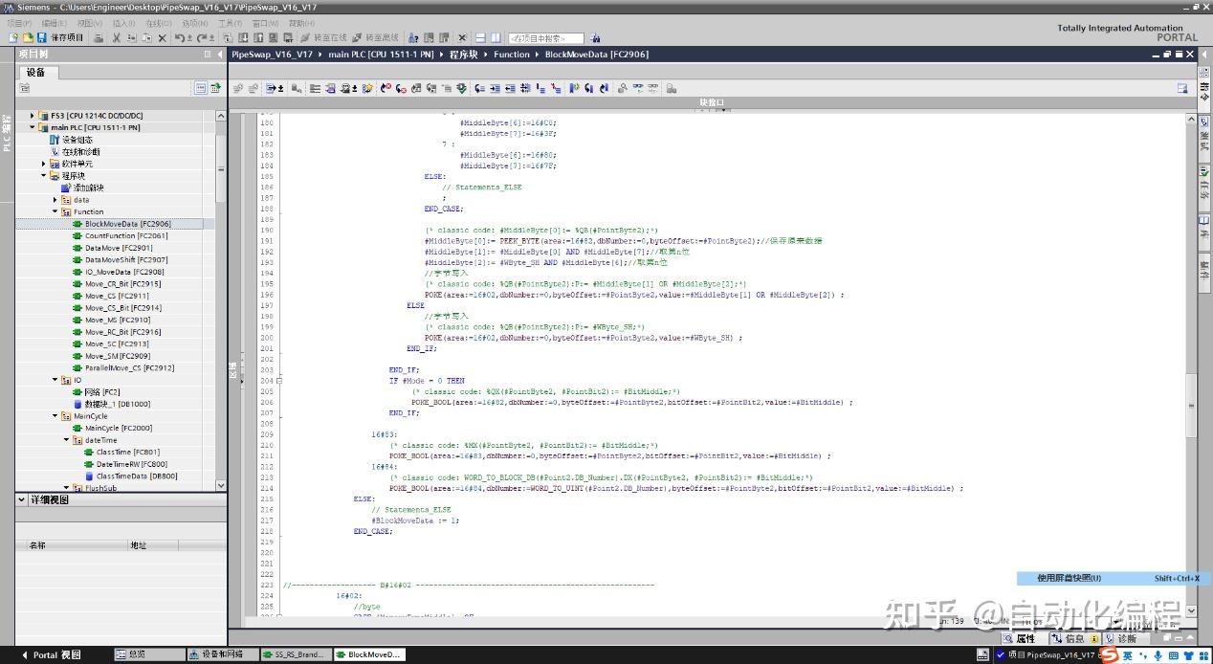This screenshot has height=664, width=1213.
Task: Click the Sogou input method S icon
Action: pos(1108,654)
